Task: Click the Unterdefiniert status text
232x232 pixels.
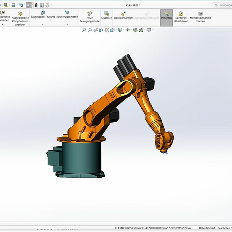Action: (x=207, y=228)
